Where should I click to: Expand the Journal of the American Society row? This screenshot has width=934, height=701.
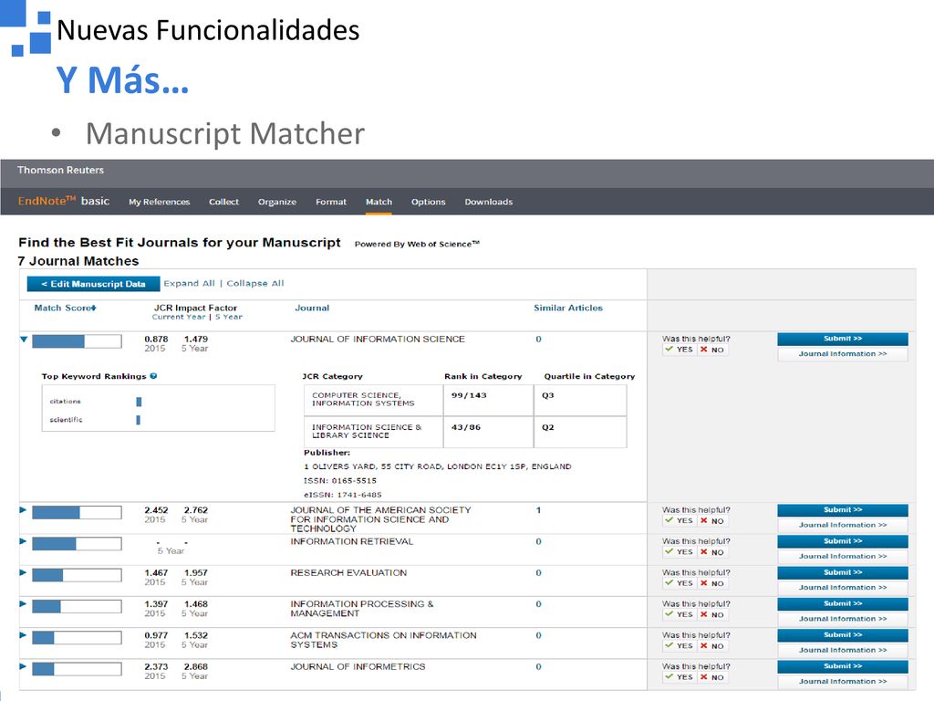tap(23, 510)
